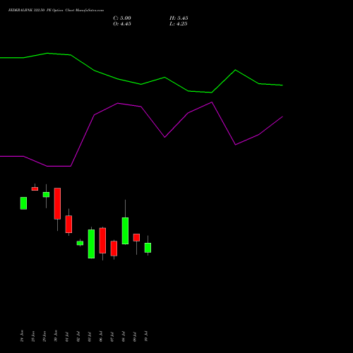The height and width of the screenshot is (353, 353).
Task: Click the green candlestick above 08 Jul
Action: pyautogui.click(x=125, y=231)
